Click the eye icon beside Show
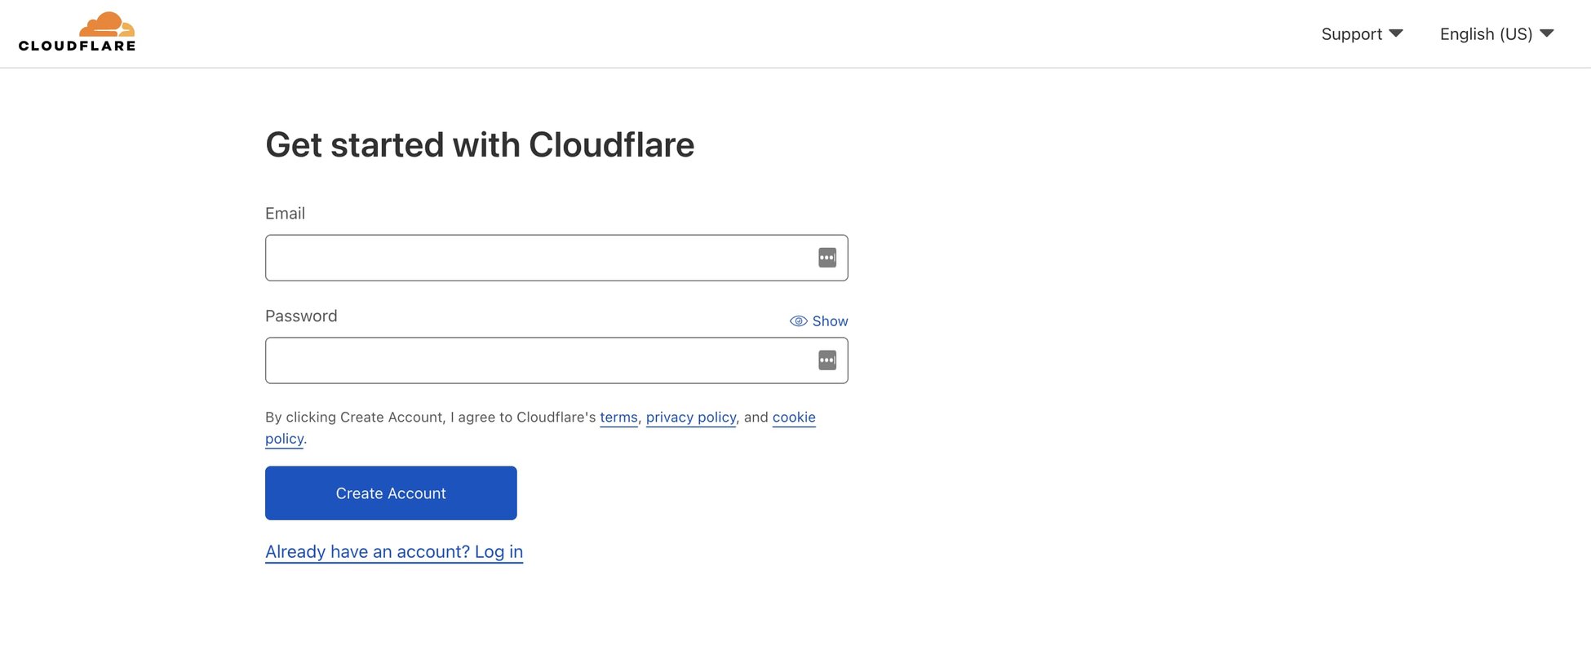1591x663 pixels. [x=798, y=321]
